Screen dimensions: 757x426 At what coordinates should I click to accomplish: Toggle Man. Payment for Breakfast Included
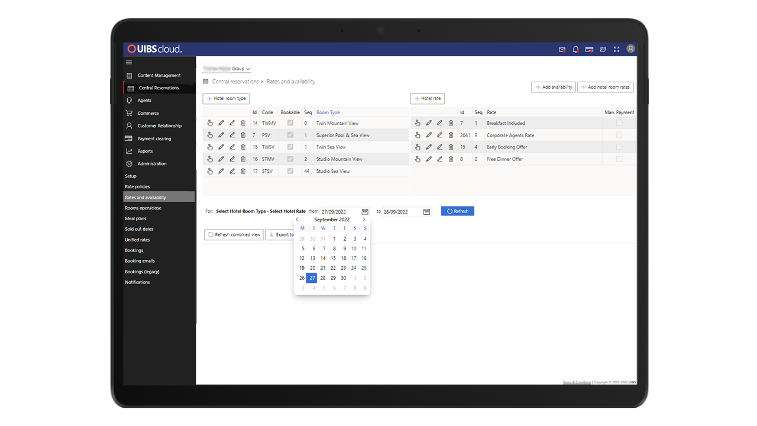pyautogui.click(x=619, y=123)
